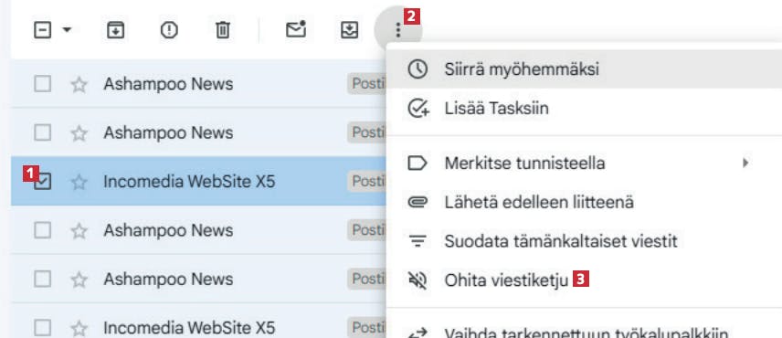The image size is (782, 338).
Task: Star the first Ashampoo News message
Action: tap(79, 84)
